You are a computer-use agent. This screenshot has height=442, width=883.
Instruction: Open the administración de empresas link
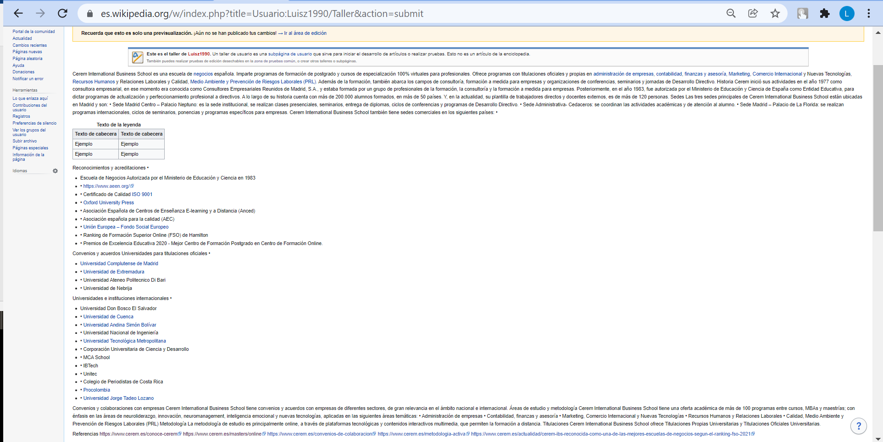pyautogui.click(x=623, y=74)
